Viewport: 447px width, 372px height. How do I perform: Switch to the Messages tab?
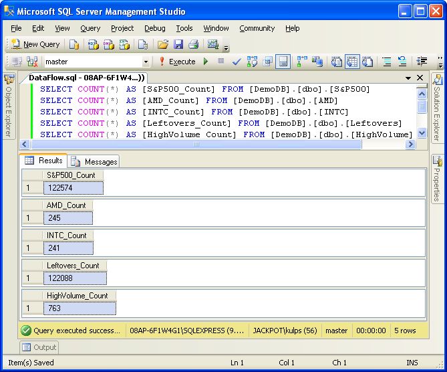(94, 161)
